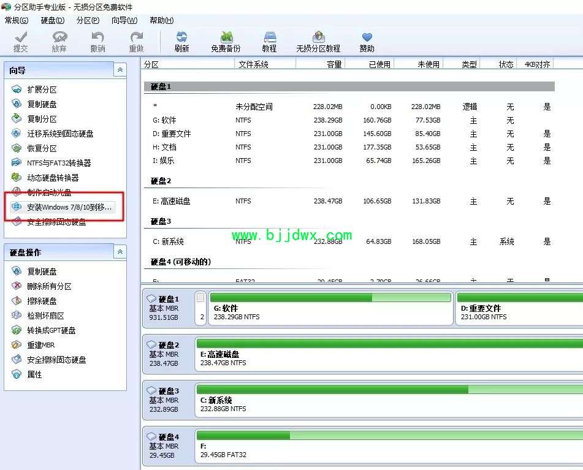Select E: 高速磁盘 block in disk map
This screenshot has height=470, width=583.
pyautogui.click(x=389, y=354)
